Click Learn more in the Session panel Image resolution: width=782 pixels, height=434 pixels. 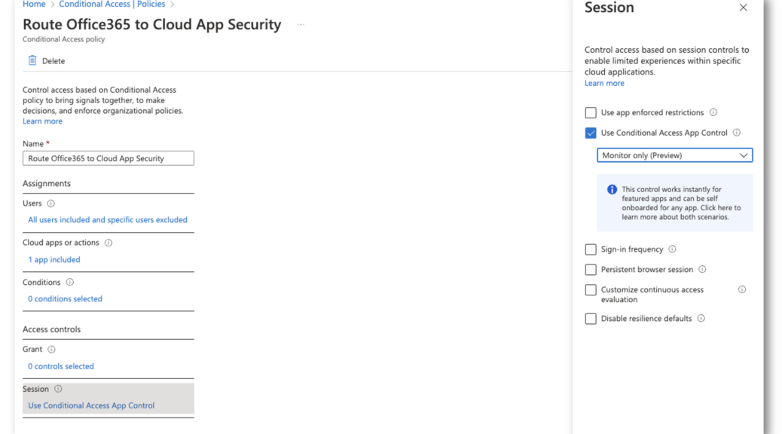pyautogui.click(x=604, y=84)
